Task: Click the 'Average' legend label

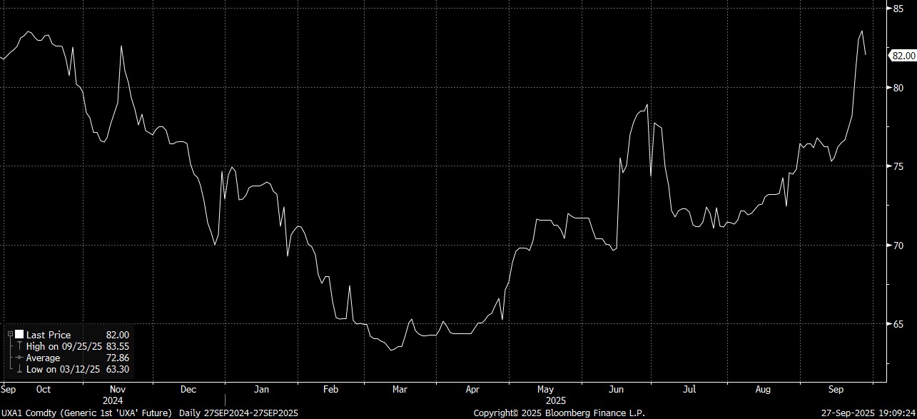Action: tap(44, 358)
